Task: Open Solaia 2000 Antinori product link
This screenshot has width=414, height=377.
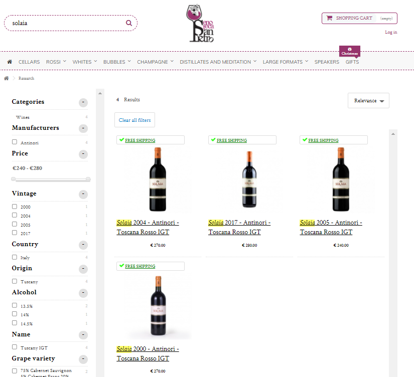Action: (x=148, y=353)
